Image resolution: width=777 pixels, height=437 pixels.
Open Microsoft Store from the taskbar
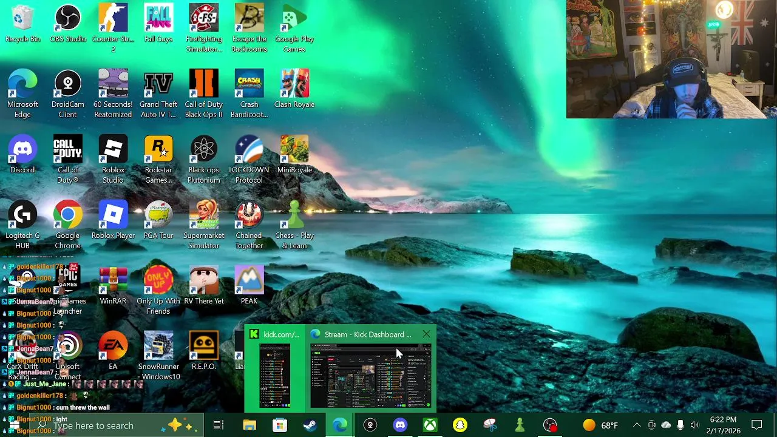click(x=279, y=425)
